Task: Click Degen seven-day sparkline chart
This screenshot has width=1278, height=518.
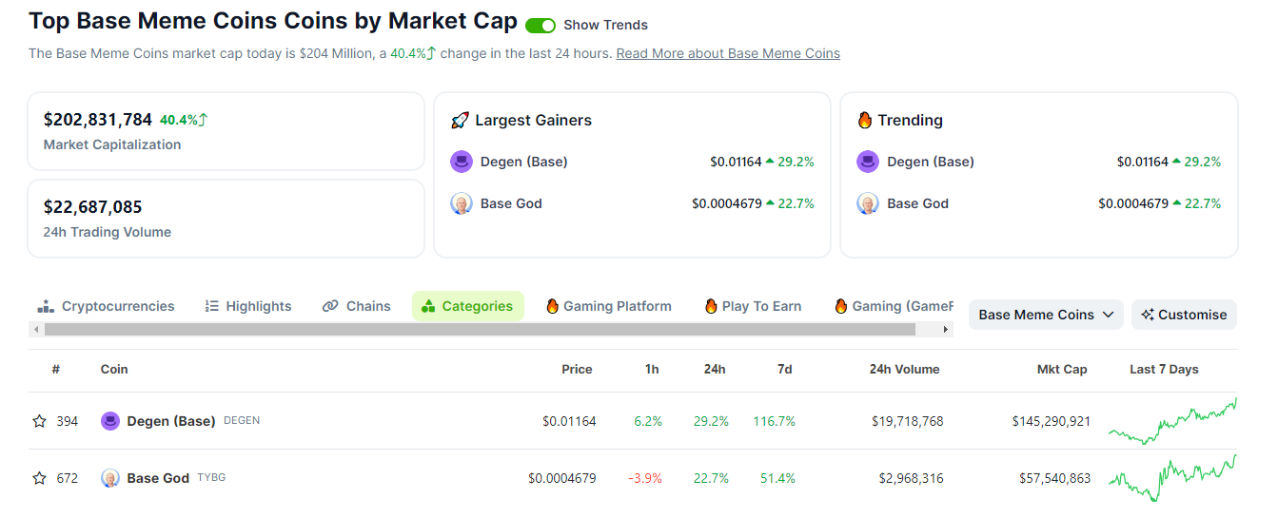Action: [x=1172, y=421]
